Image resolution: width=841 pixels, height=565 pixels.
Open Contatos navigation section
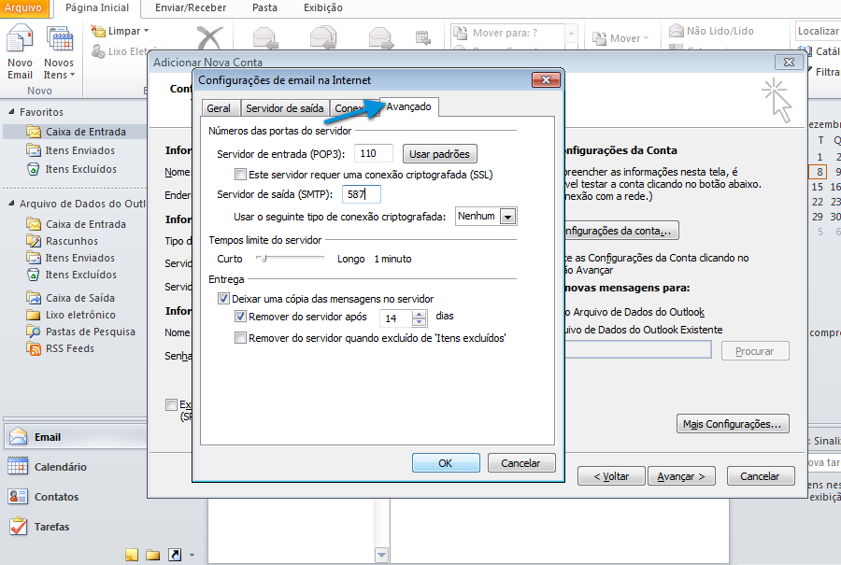click(56, 497)
